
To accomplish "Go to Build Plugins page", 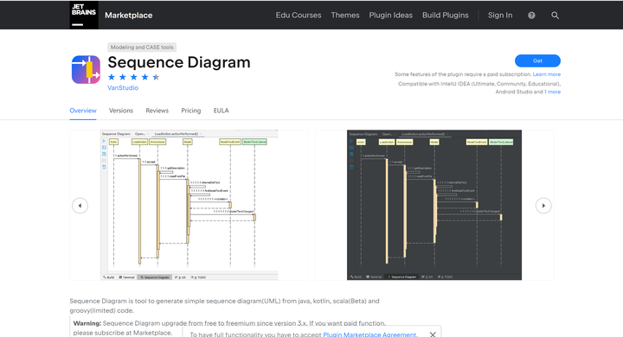I will coord(445,15).
